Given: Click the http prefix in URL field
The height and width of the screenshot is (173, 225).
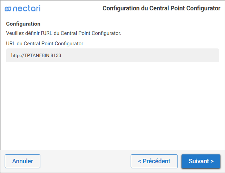Looking at the screenshot, I should coord(15,55).
